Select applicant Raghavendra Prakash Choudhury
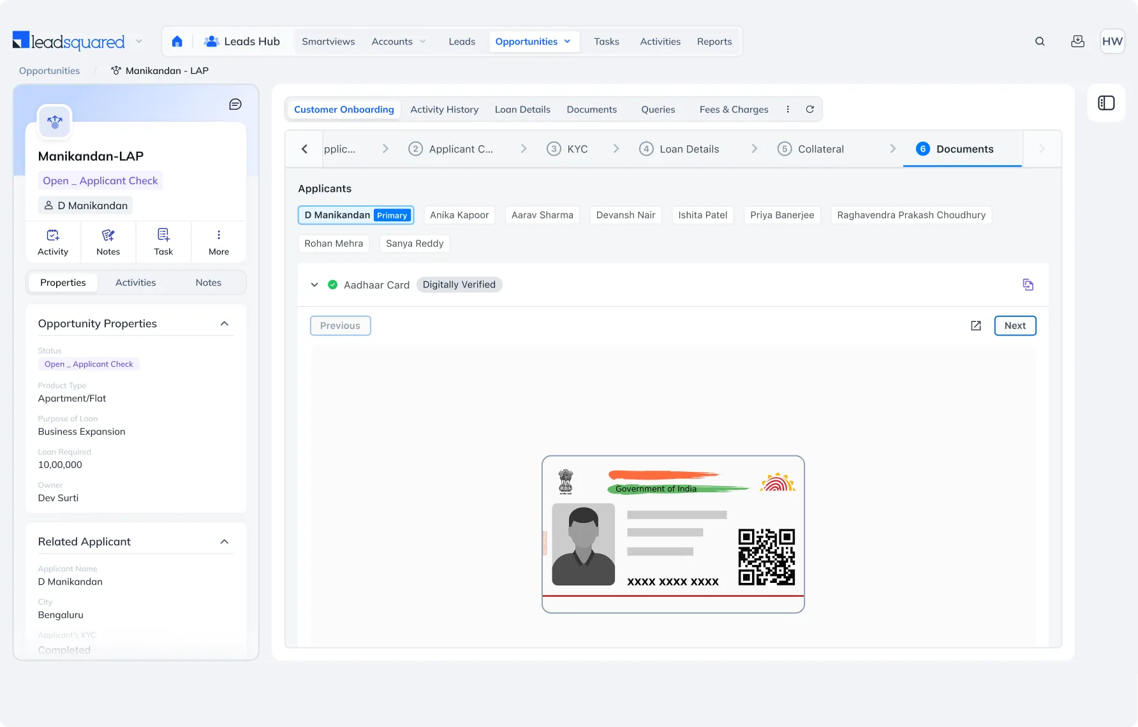The width and height of the screenshot is (1138, 727). (911, 215)
